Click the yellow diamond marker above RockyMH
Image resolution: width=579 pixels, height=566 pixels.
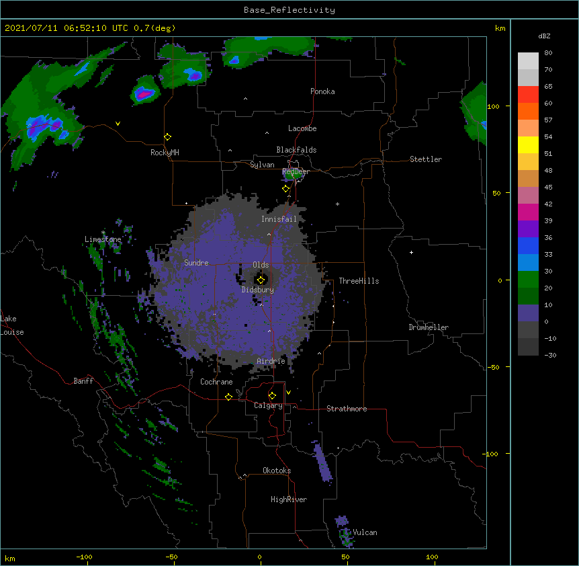(x=167, y=137)
